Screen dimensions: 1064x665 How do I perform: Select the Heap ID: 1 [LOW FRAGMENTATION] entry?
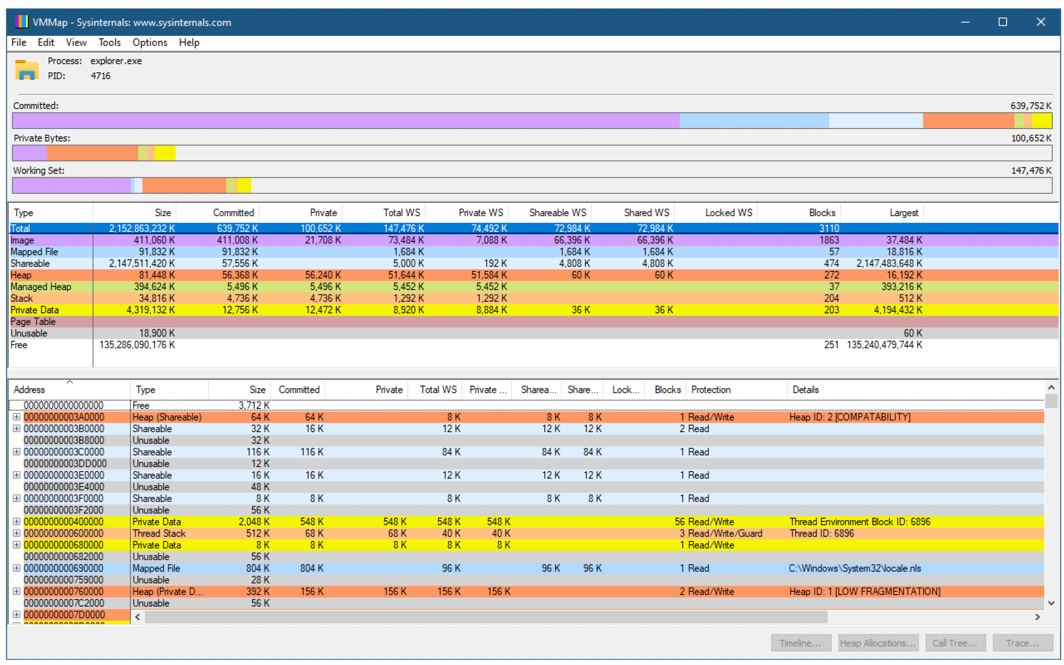(864, 591)
